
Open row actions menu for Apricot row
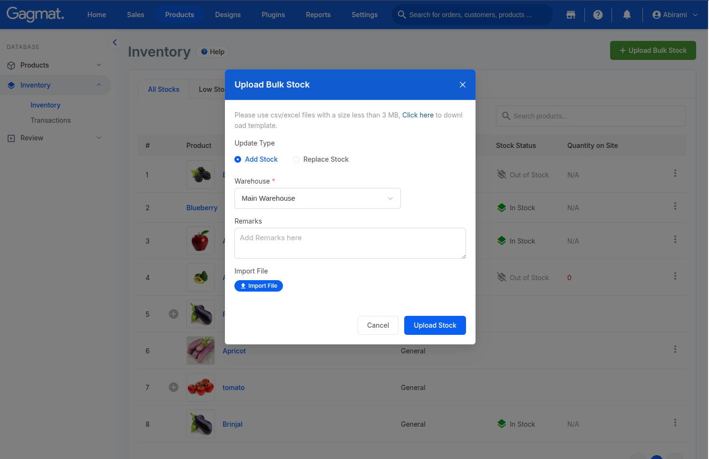(675, 350)
